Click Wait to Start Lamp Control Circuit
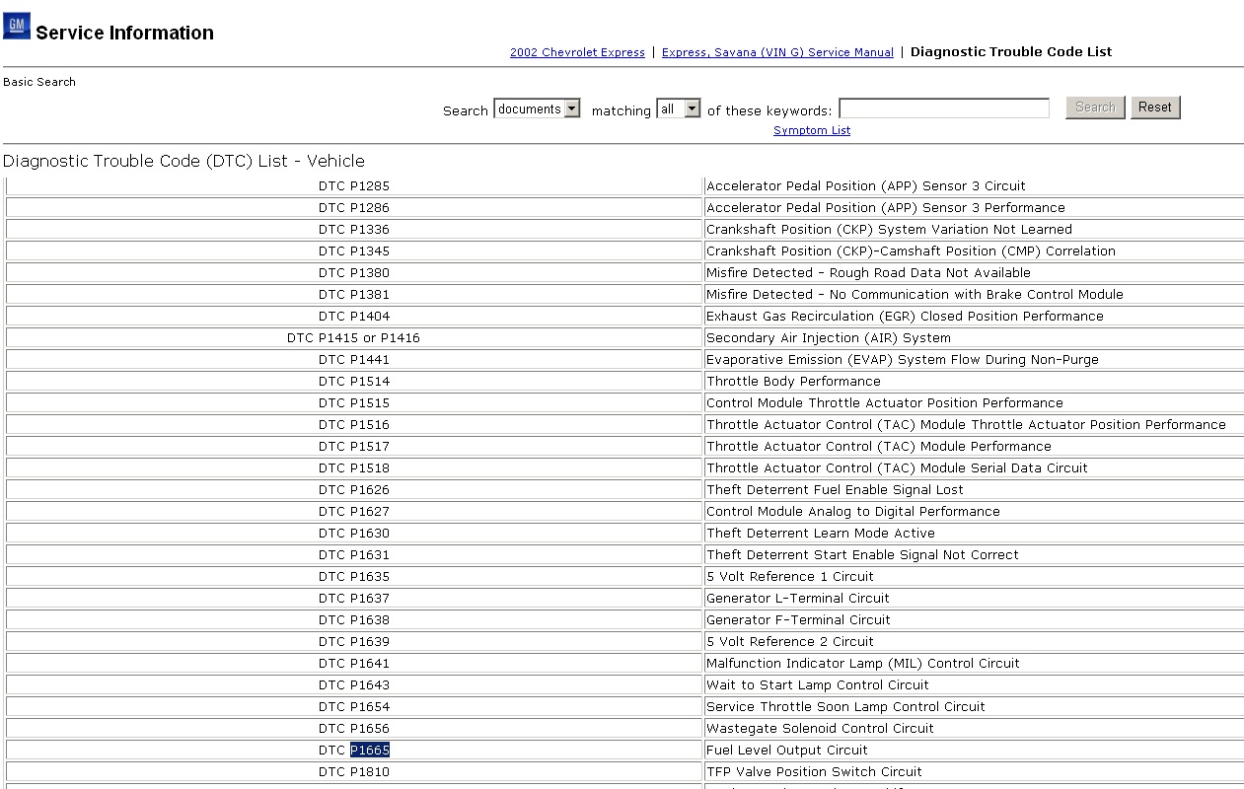The image size is (1244, 789). coord(818,684)
